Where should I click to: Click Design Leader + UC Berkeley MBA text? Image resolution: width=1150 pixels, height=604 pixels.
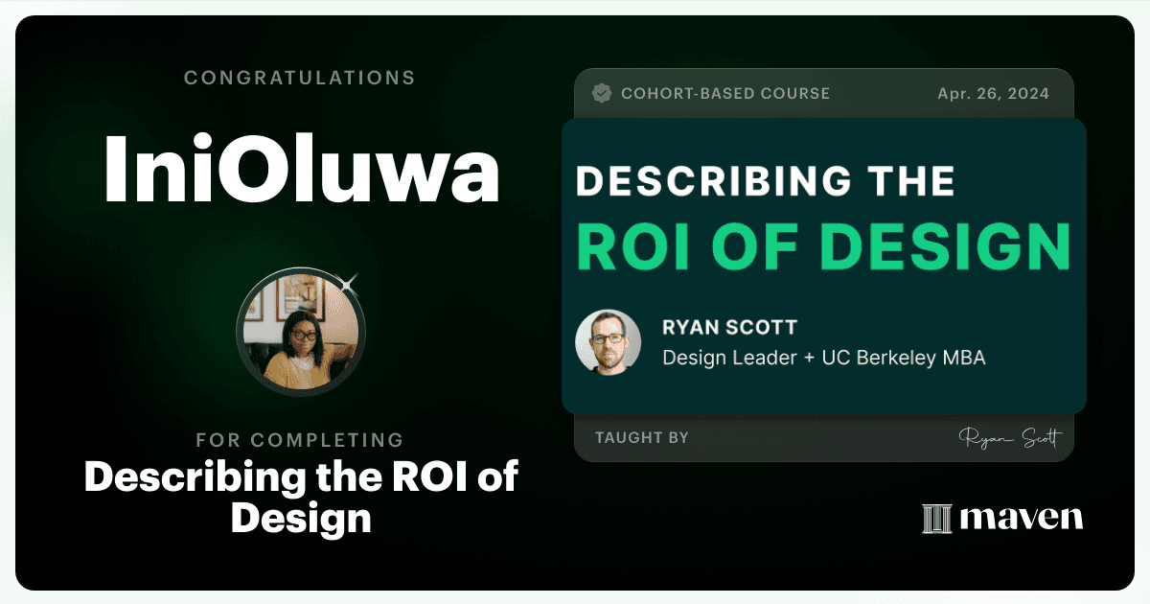[824, 358]
